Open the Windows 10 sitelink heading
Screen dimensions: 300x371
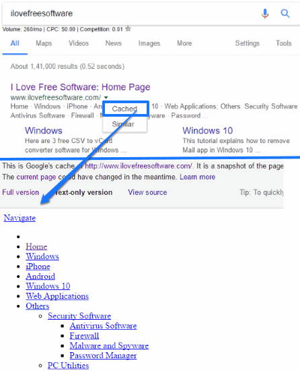(208, 131)
